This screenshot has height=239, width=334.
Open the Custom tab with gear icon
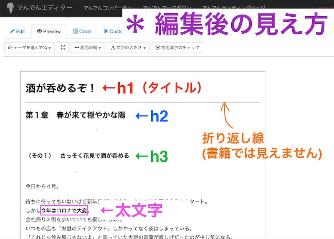coord(113,32)
